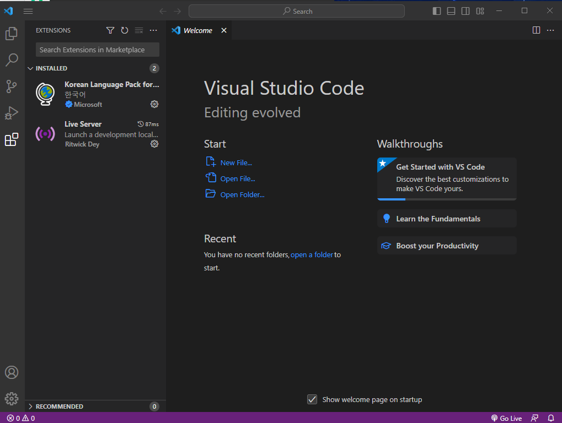Click the feedback icon in status bar
Image resolution: width=562 pixels, height=423 pixels.
[534, 418]
